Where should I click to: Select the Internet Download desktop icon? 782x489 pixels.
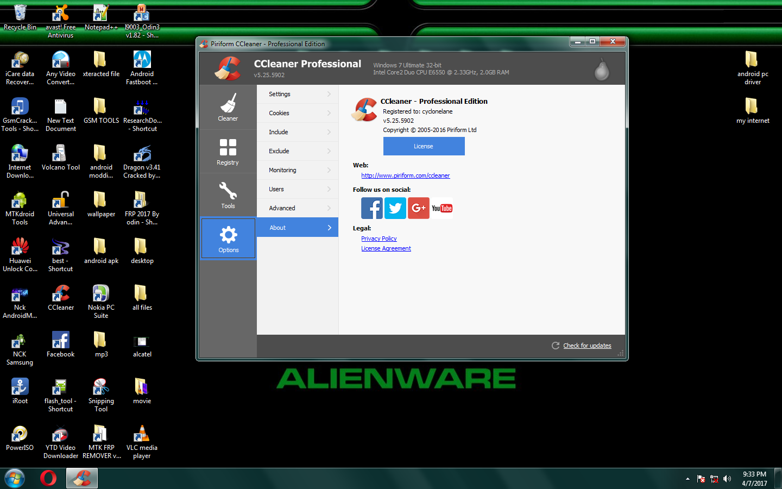(x=20, y=161)
